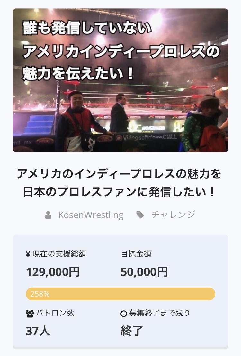Click the 募集終了まで残り label text
The width and height of the screenshot is (241, 356).
tap(159, 313)
